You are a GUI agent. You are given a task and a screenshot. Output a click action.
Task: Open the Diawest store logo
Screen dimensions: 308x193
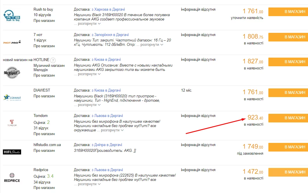12,97
